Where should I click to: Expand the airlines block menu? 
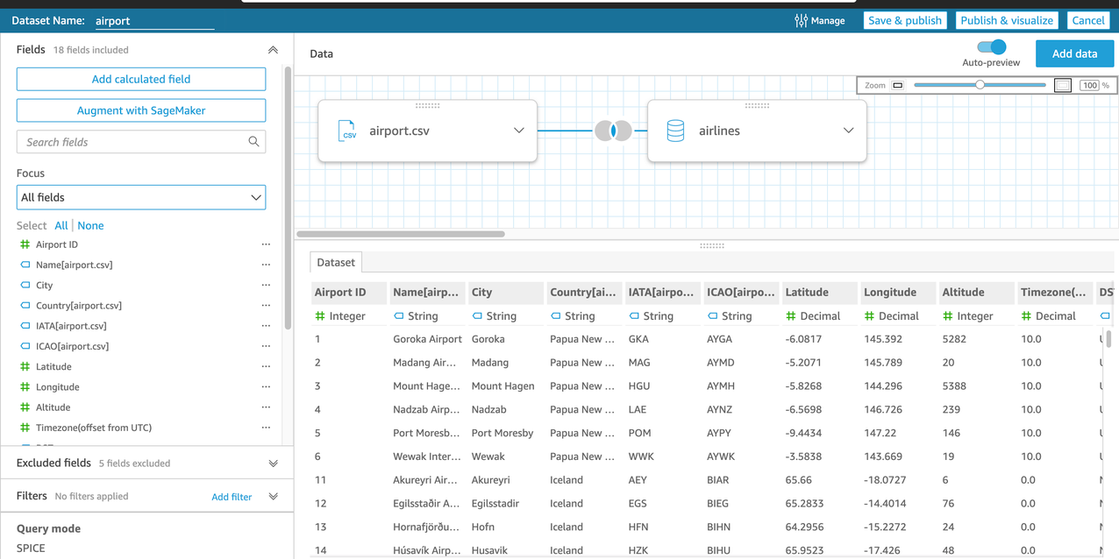click(x=848, y=131)
